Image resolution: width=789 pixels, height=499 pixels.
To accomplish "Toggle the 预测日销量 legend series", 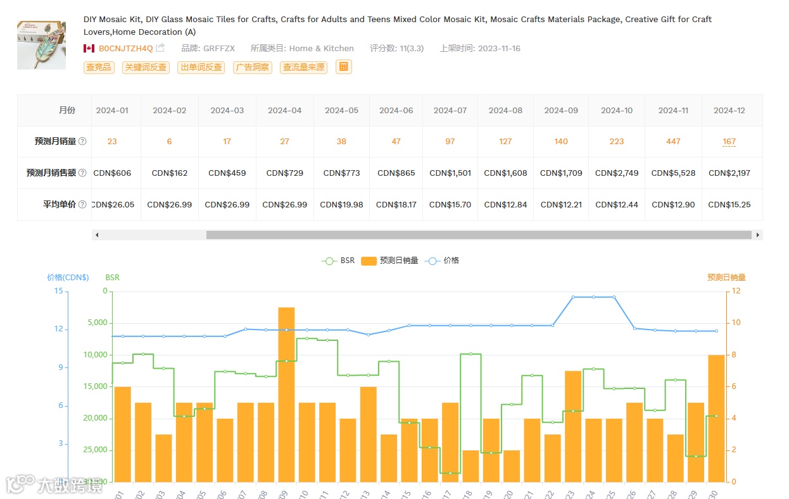I will (x=390, y=261).
